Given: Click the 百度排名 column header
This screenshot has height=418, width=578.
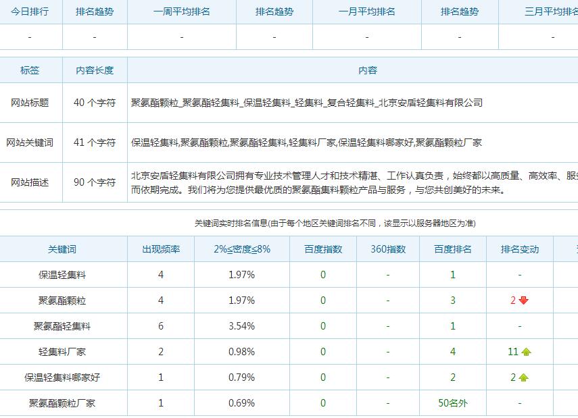Looking at the screenshot, I should coord(453,249).
